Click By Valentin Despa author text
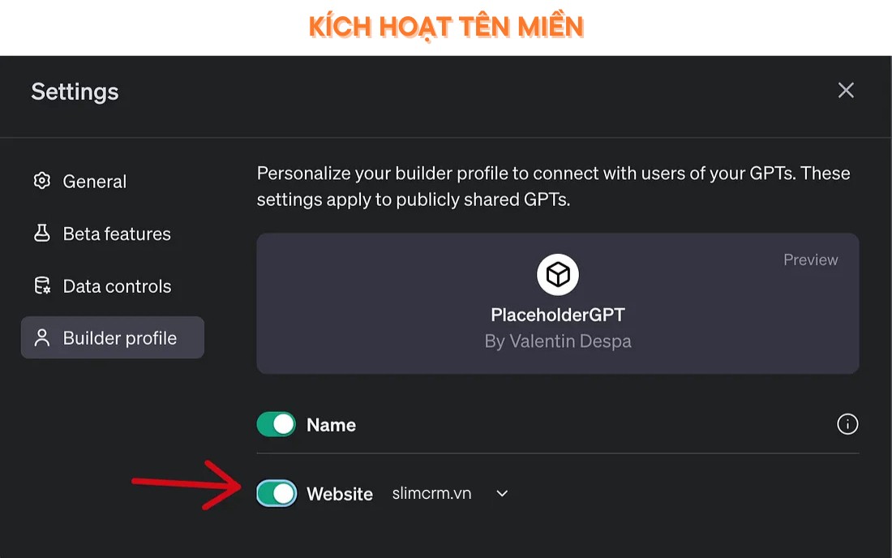892x558 pixels. coord(558,341)
